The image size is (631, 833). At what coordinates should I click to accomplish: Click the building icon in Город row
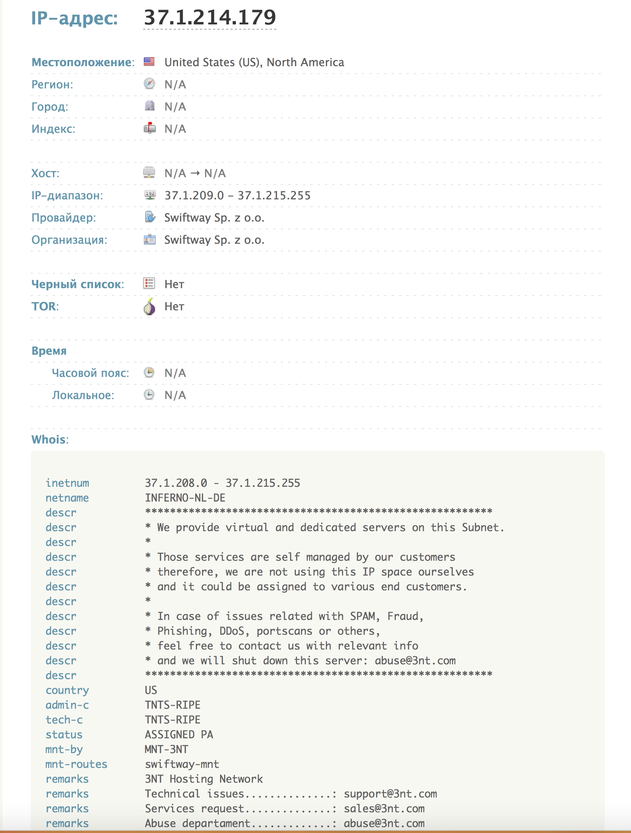pos(149,106)
